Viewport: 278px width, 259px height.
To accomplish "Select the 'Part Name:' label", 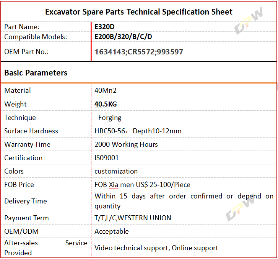I will click(22, 27).
